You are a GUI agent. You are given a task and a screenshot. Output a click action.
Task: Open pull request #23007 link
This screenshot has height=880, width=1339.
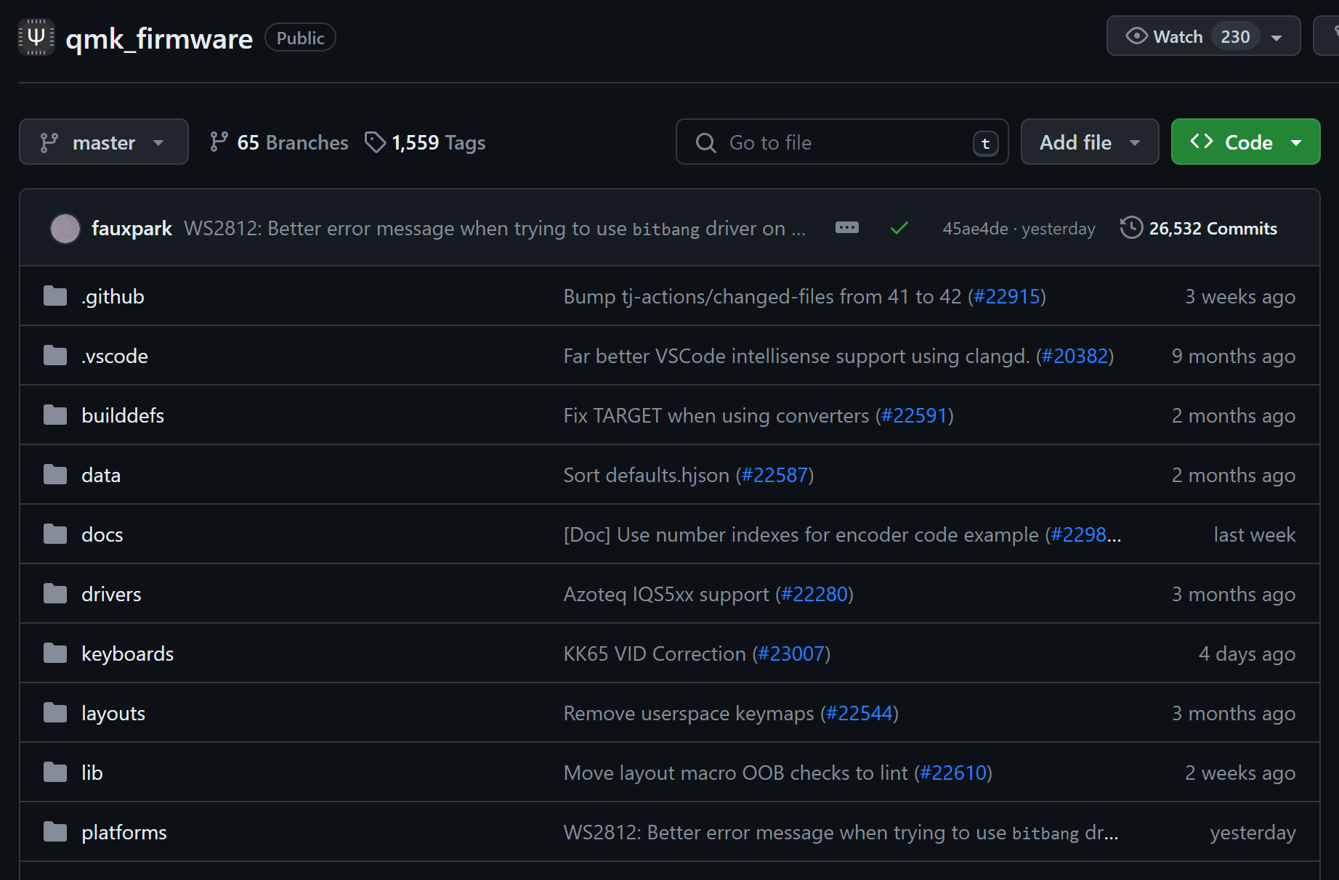(791, 653)
